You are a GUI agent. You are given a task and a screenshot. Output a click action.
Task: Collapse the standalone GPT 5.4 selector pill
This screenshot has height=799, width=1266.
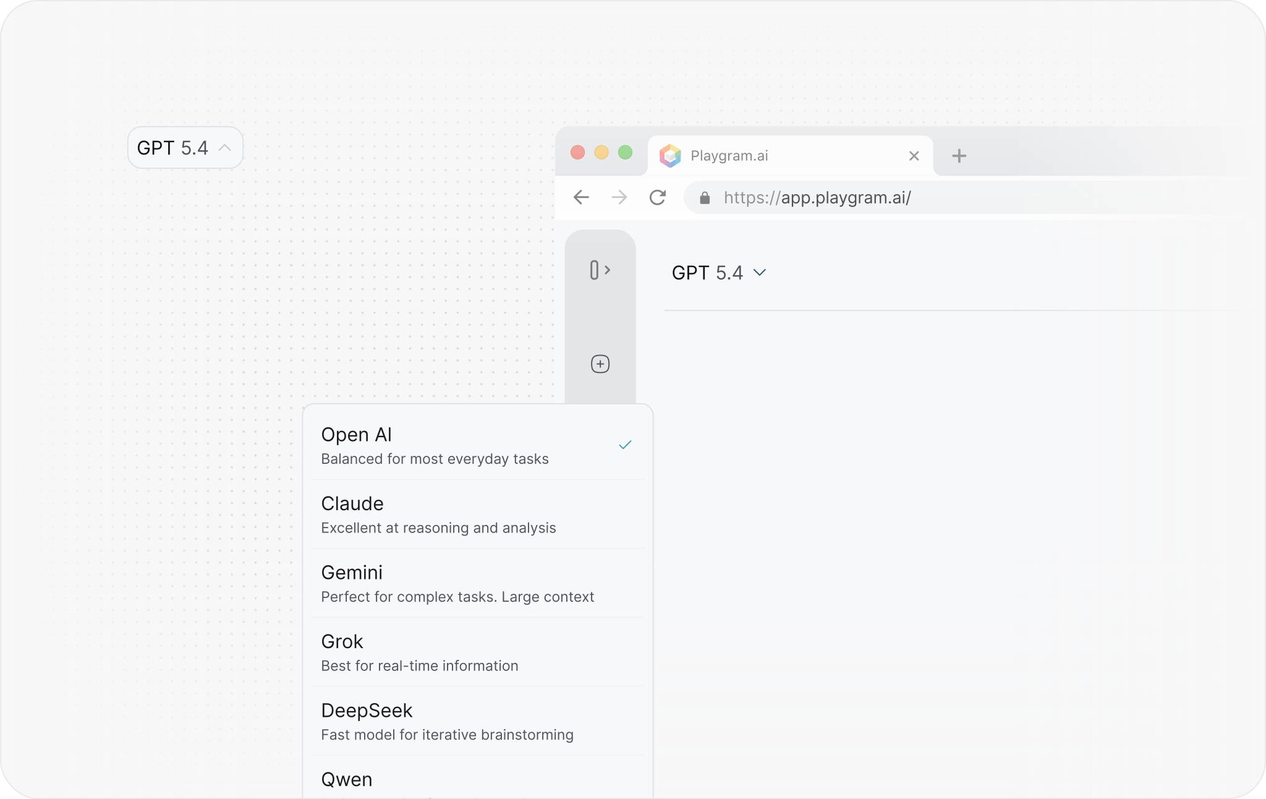[185, 148]
